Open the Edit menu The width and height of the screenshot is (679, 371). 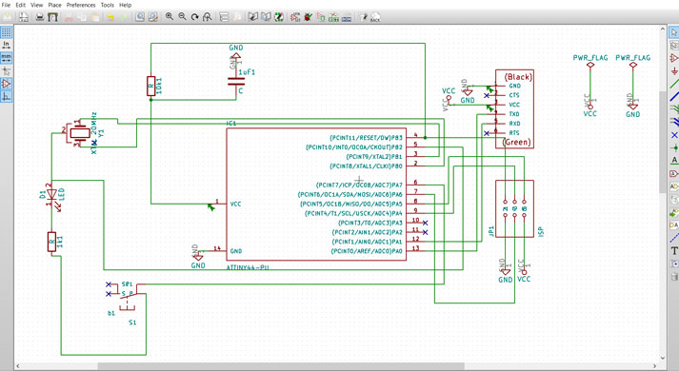coord(20,5)
